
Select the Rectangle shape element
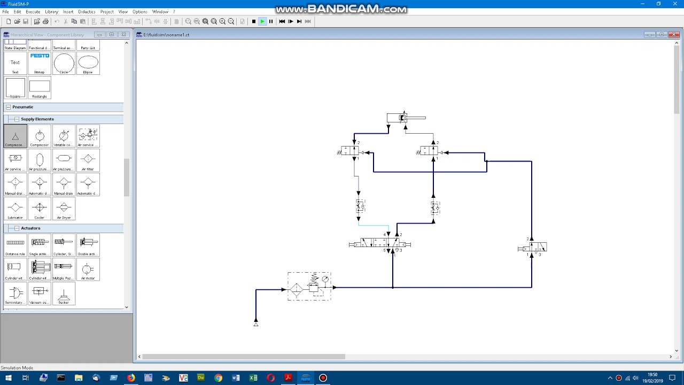click(40, 88)
